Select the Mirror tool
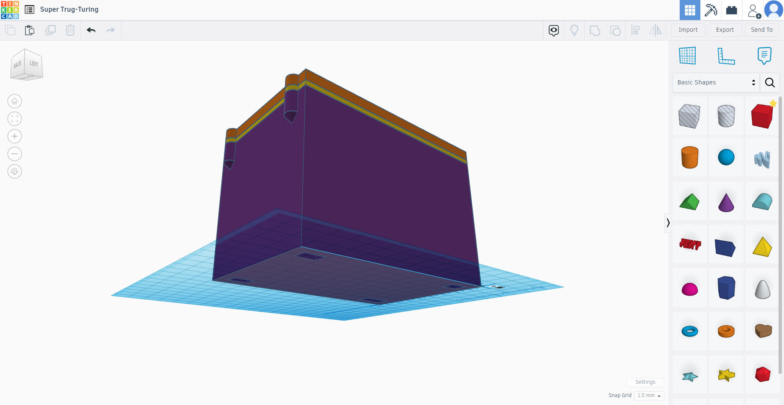The height and width of the screenshot is (405, 784). pyautogui.click(x=655, y=30)
